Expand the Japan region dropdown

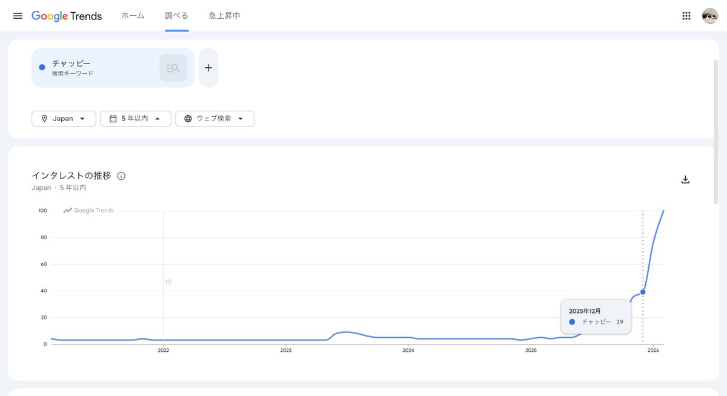64,119
